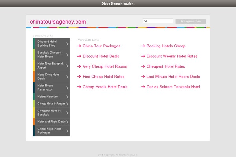The width and height of the screenshot is (236, 157).
Task: Open Bangkok Discount Hotel Room sidebar item
Action: pos(50,55)
